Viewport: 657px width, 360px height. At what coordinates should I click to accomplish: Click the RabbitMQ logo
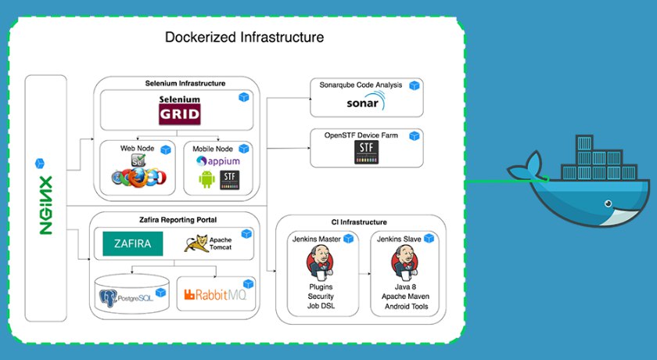tap(215, 295)
